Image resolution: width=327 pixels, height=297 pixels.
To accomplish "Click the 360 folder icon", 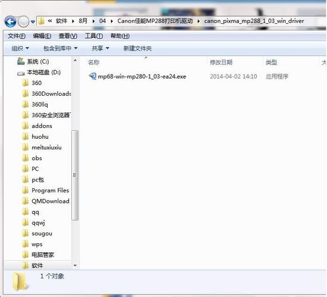I will [x=26, y=83].
